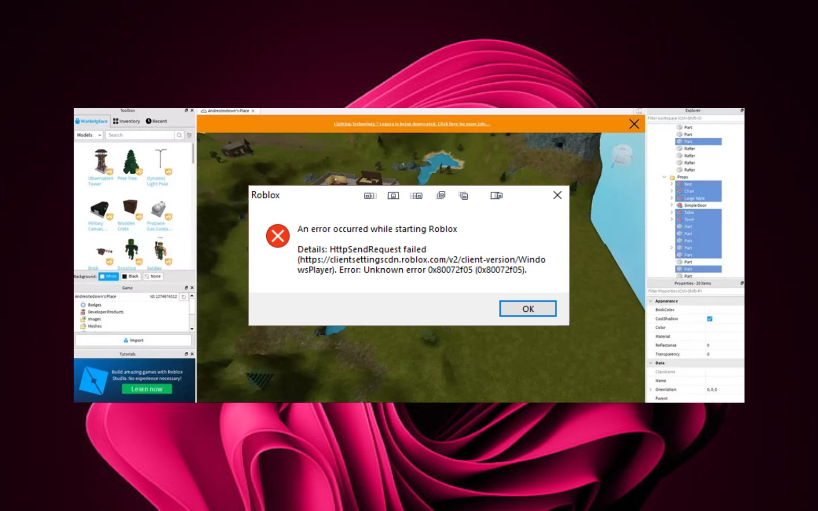Click the bring-window-forward stacked icon in the dialog title bar
The width and height of the screenshot is (818, 511).
click(441, 195)
